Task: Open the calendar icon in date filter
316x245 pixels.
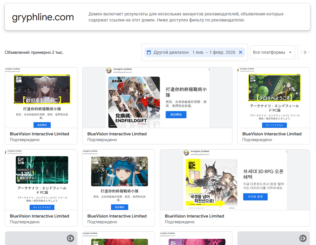Action: click(149, 52)
